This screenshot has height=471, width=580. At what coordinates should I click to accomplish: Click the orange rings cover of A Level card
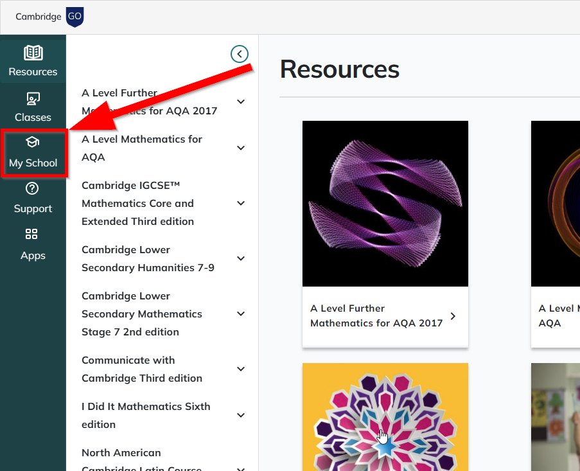(x=556, y=204)
